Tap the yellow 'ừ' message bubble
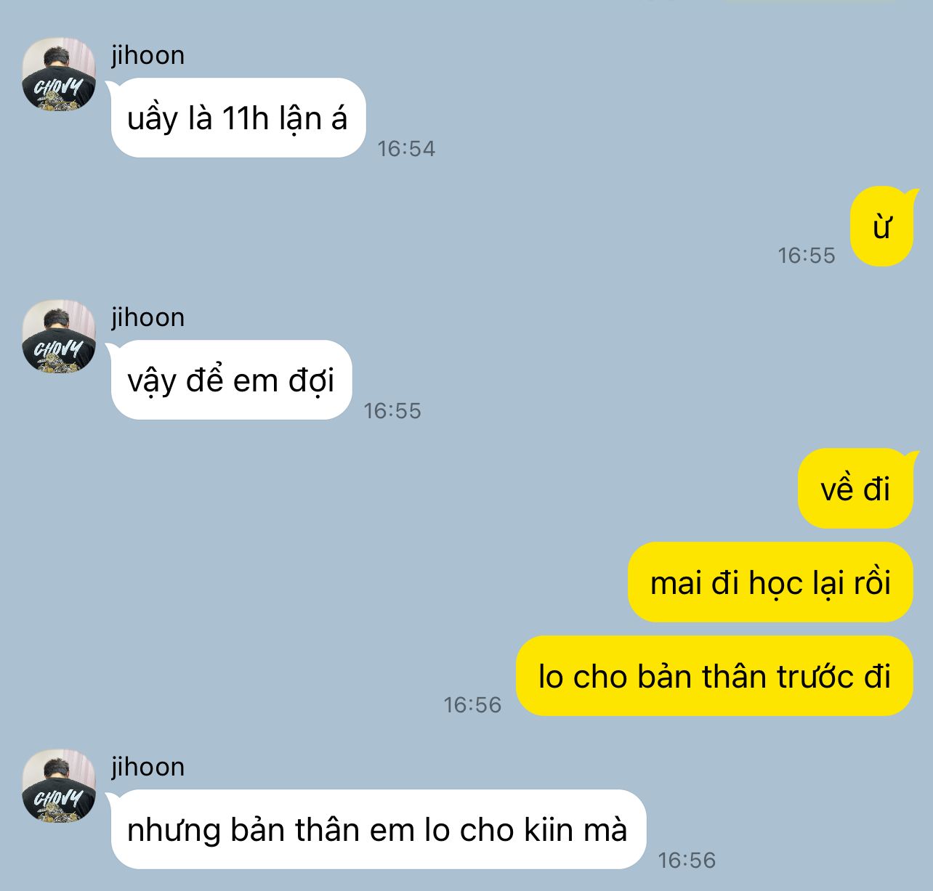The image size is (933, 891). [x=881, y=227]
